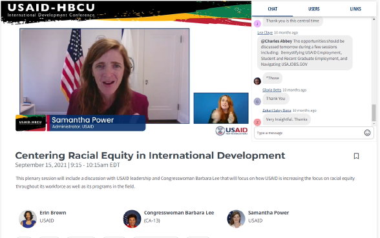The width and height of the screenshot is (380, 238).
Task: Click Erin Brown's speaker photo
Action: tap(28, 219)
